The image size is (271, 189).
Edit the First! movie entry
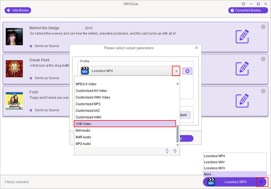[242, 101]
